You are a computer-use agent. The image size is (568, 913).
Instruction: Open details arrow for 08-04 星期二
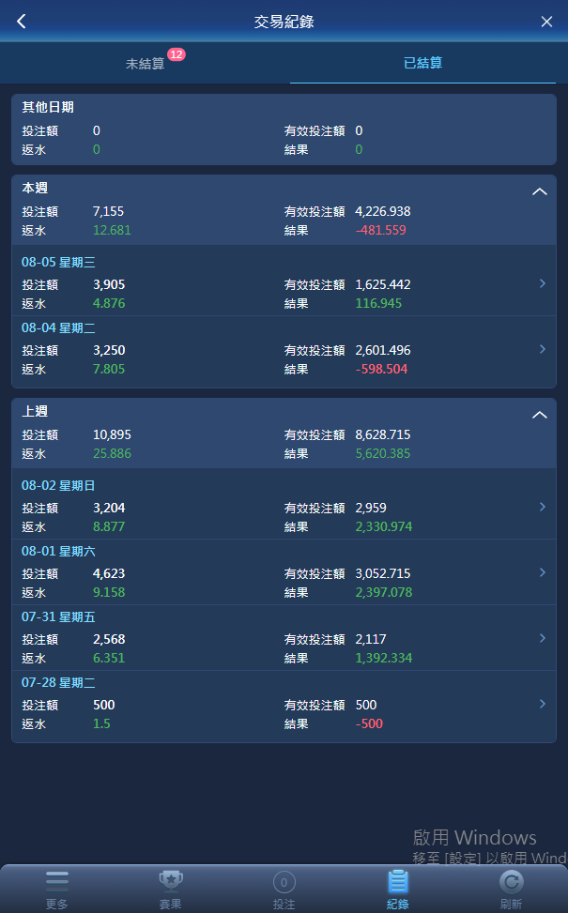tap(543, 349)
